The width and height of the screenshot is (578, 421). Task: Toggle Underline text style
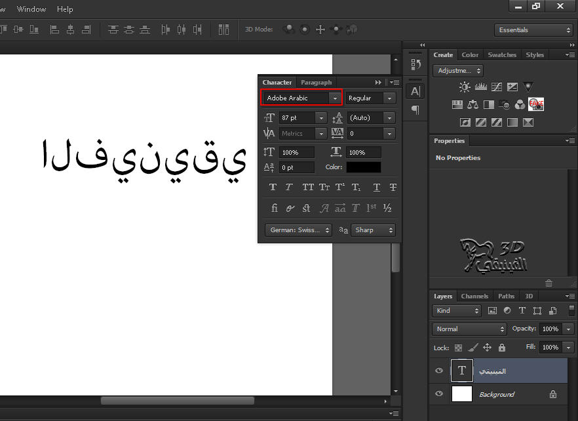coord(376,188)
